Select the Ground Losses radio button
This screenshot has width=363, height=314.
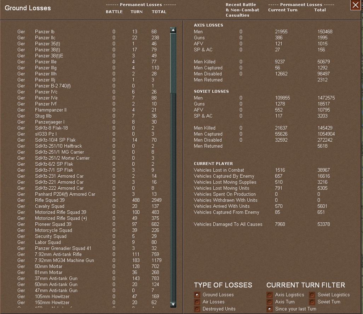(197, 295)
